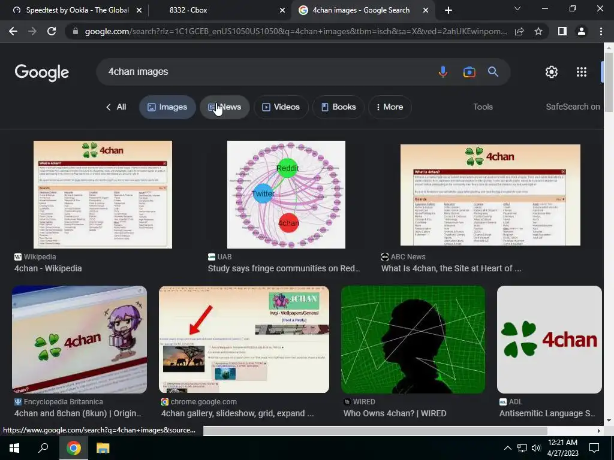
Task: Open Windows notification center
Action: click(594, 448)
